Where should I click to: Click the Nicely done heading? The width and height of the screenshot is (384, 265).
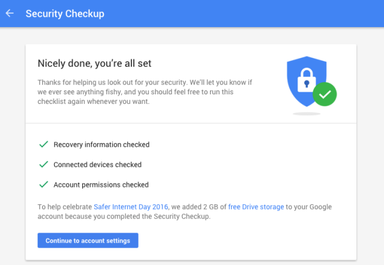[x=95, y=63]
